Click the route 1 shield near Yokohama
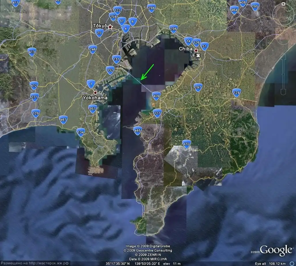Screen dimensions: 296x266 click(91, 84)
